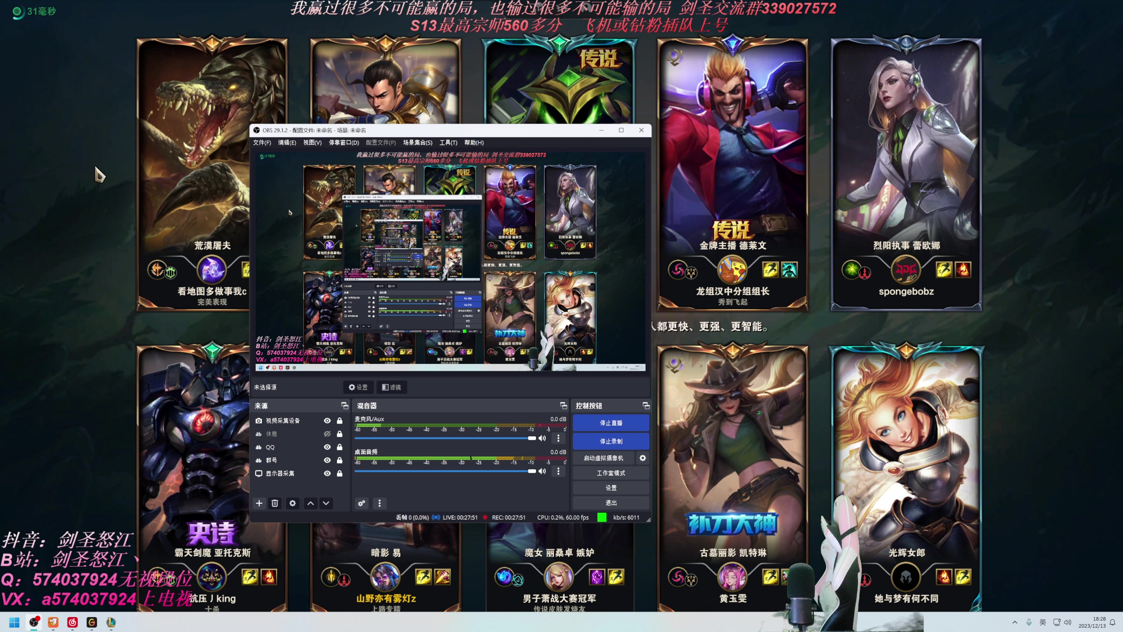Screen dimensions: 1123x632
Task: Open the 工具(T) menu
Action: point(448,143)
